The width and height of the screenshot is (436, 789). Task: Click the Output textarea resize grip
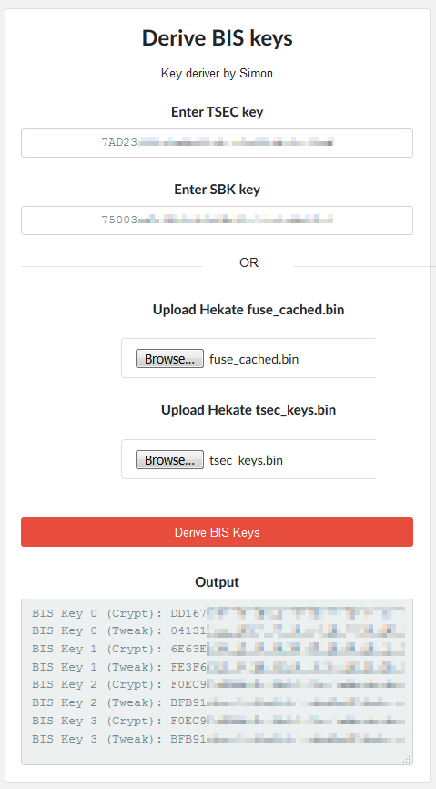tap(408, 759)
